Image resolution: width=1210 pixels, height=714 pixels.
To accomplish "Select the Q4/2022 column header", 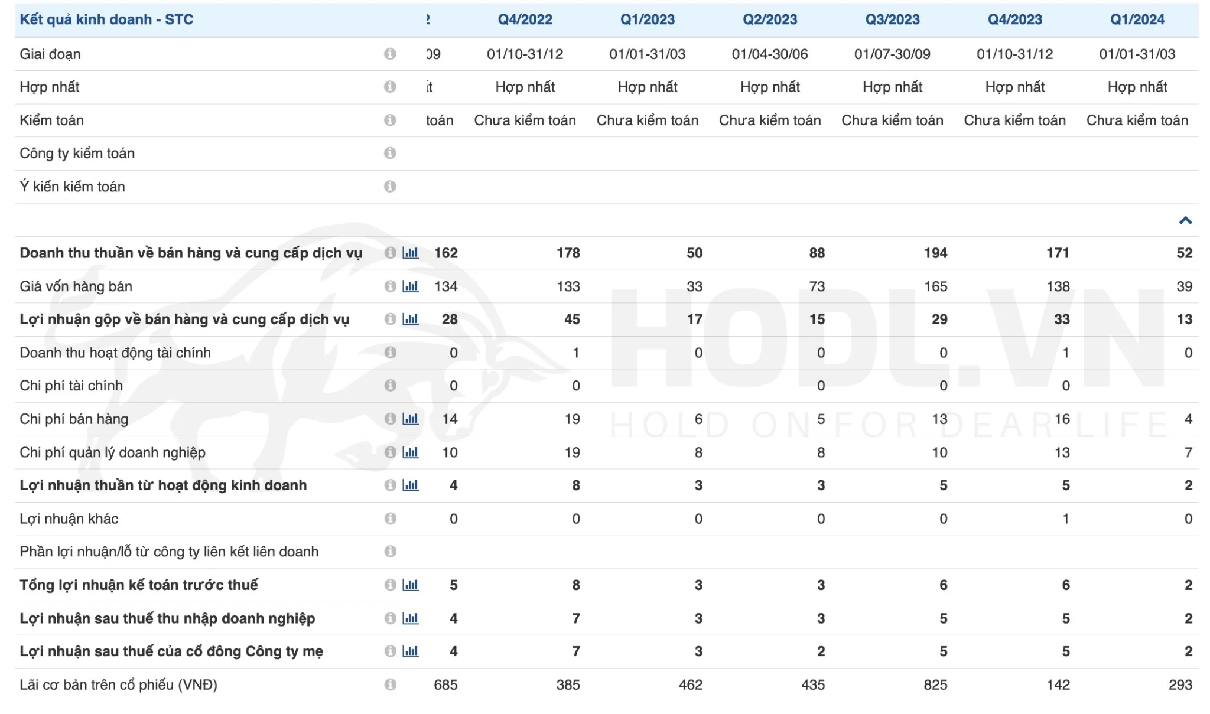I will (x=525, y=19).
